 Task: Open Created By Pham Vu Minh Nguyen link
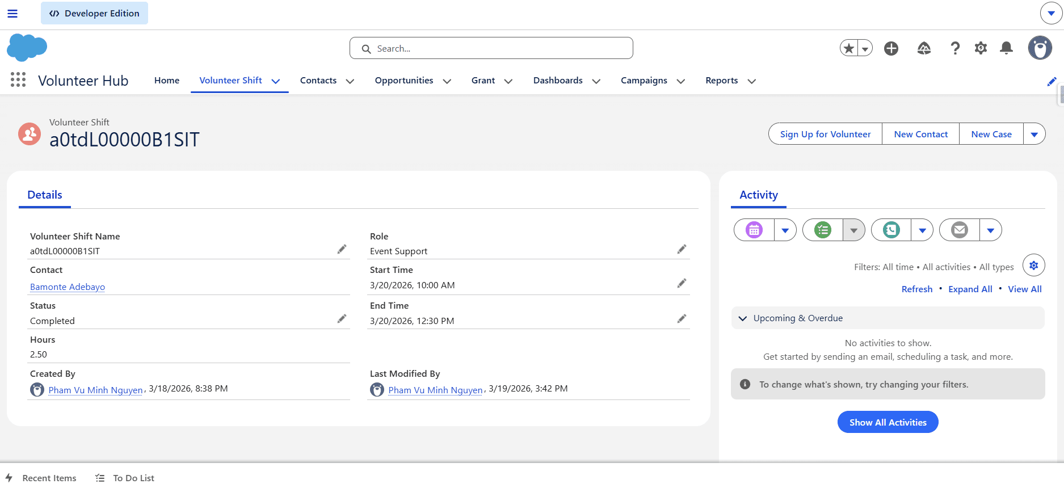[95, 390]
